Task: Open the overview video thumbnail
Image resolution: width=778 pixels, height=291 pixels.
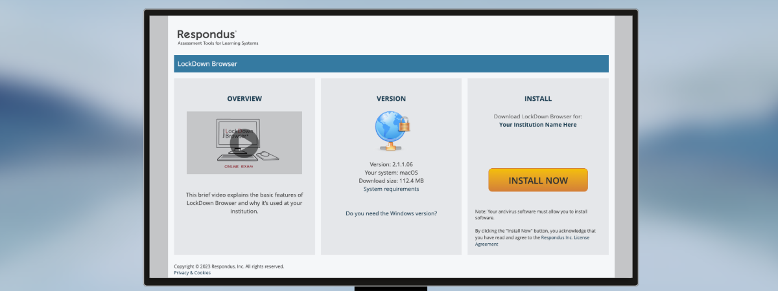Action: click(244, 142)
